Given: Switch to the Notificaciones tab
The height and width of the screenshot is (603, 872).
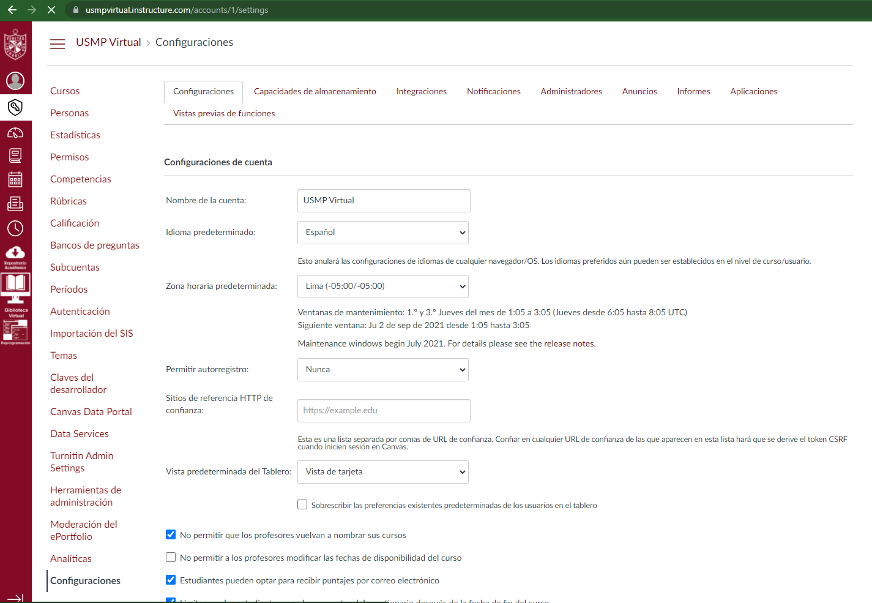Looking at the screenshot, I should [x=494, y=92].
